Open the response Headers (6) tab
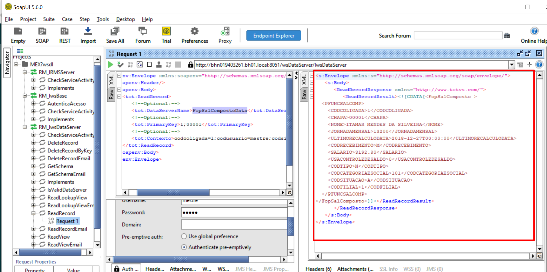Screen dimensions: 547x272 click(318, 269)
